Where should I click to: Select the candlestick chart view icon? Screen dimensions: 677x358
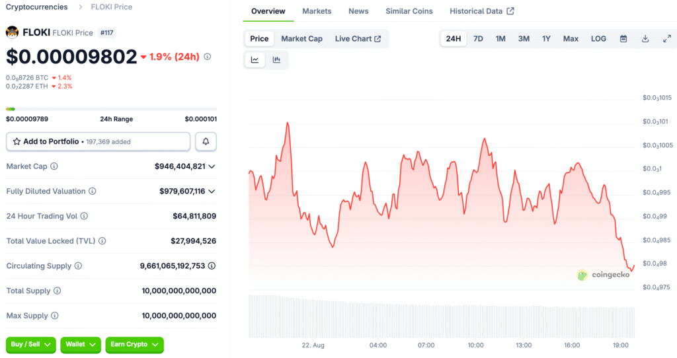pyautogui.click(x=276, y=60)
